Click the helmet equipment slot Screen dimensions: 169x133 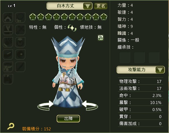click(8, 18)
